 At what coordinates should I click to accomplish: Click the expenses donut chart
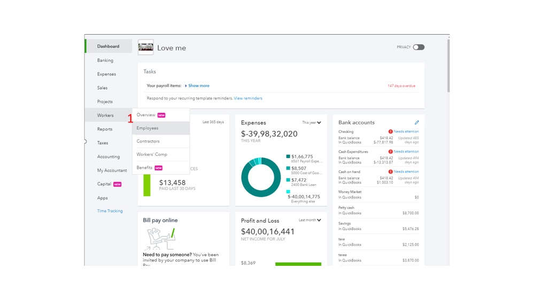coord(261,177)
